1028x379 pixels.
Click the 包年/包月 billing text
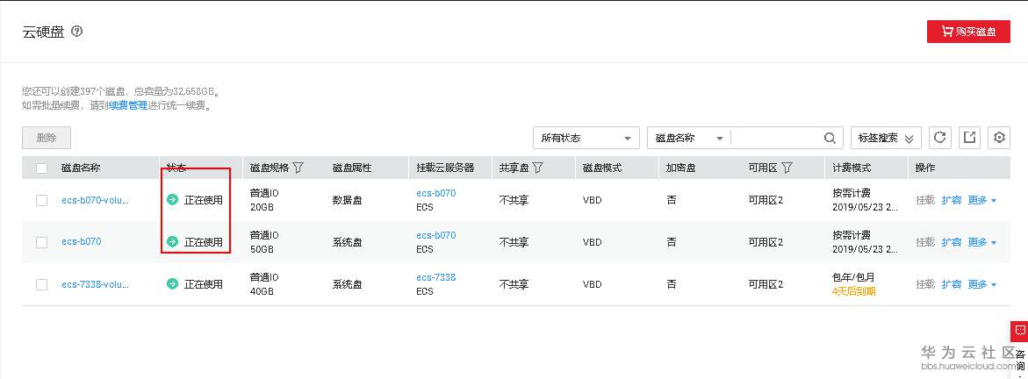853,277
